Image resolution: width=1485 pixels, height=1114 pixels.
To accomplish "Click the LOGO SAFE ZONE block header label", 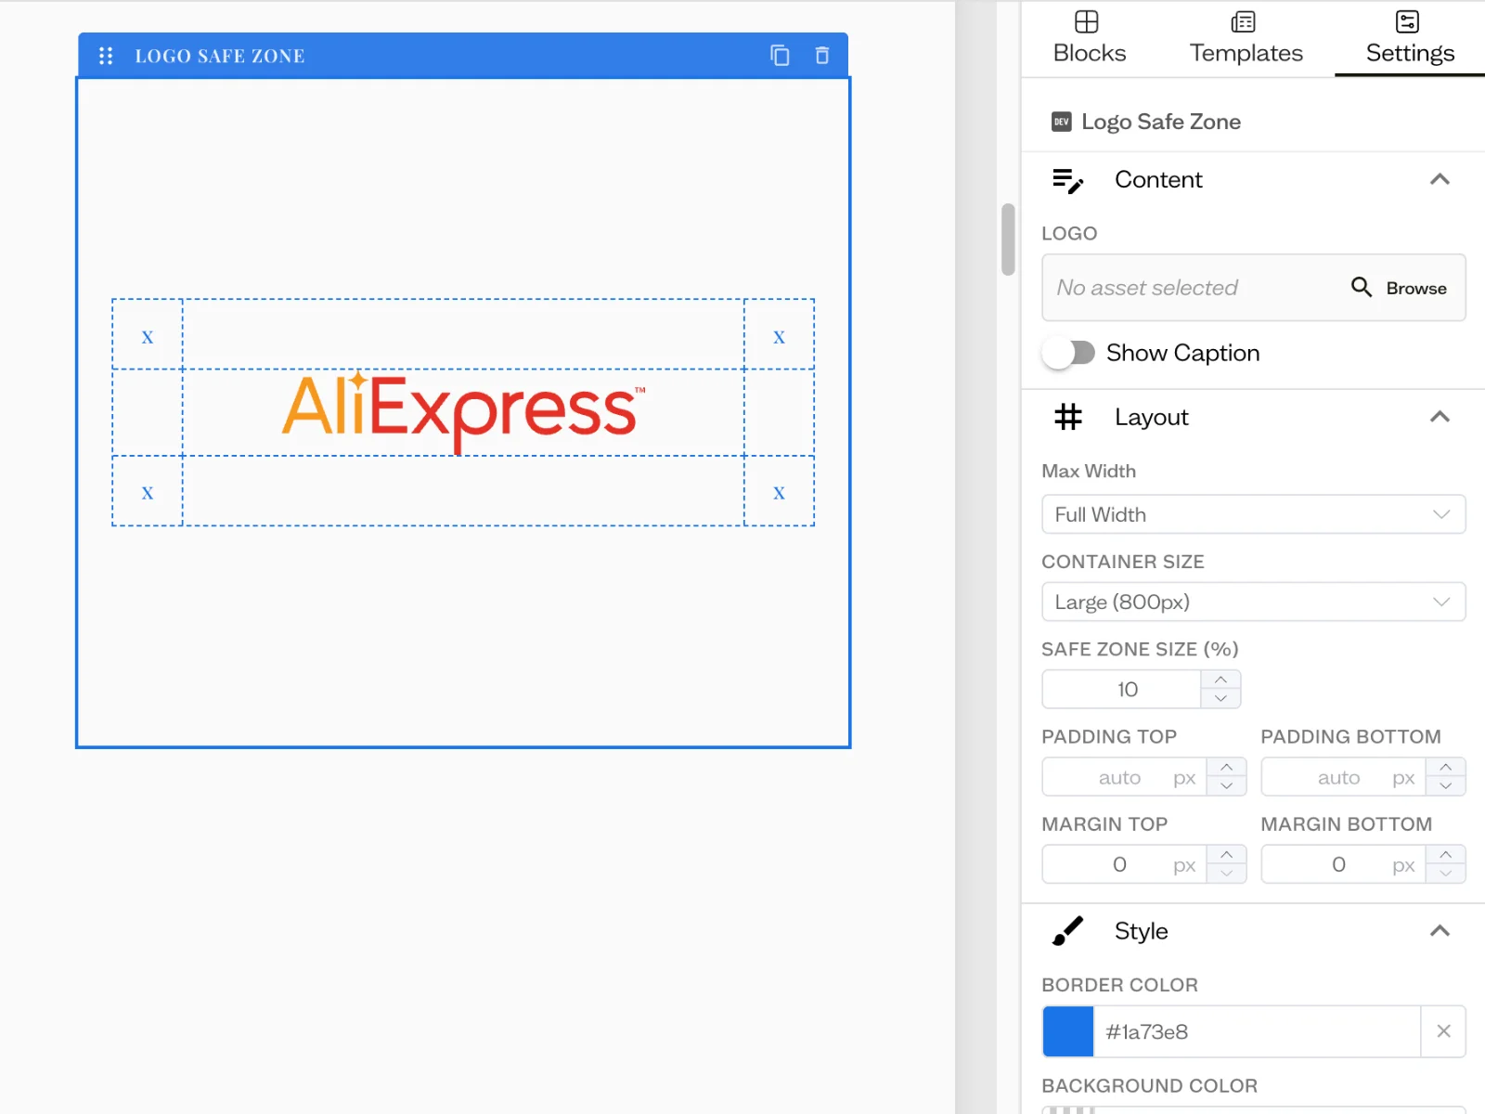I will click(220, 56).
